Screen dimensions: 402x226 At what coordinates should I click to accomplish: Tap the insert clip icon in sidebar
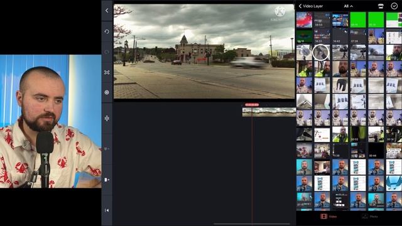(x=107, y=180)
